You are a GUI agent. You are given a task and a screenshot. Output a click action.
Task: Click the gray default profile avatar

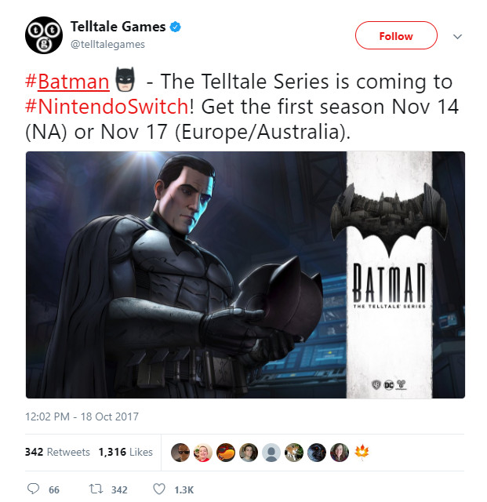pyautogui.click(x=271, y=453)
